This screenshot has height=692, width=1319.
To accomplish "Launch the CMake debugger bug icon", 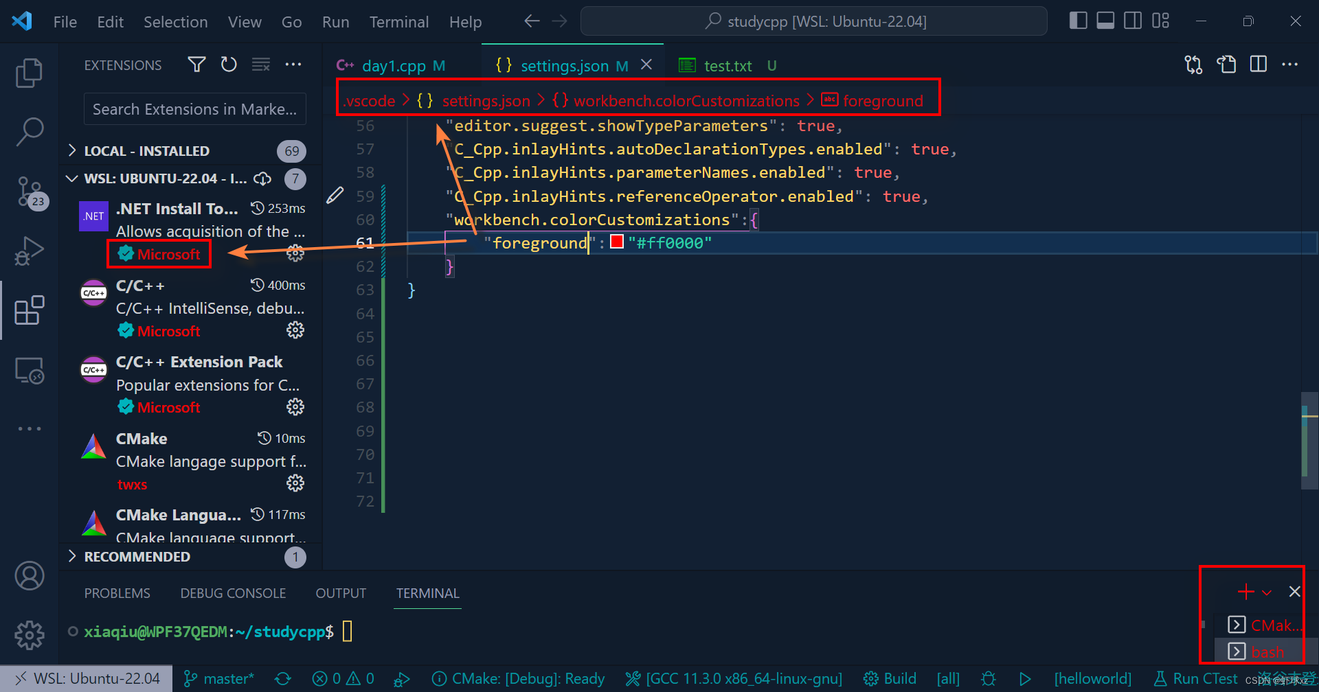I will pyautogui.click(x=989, y=678).
